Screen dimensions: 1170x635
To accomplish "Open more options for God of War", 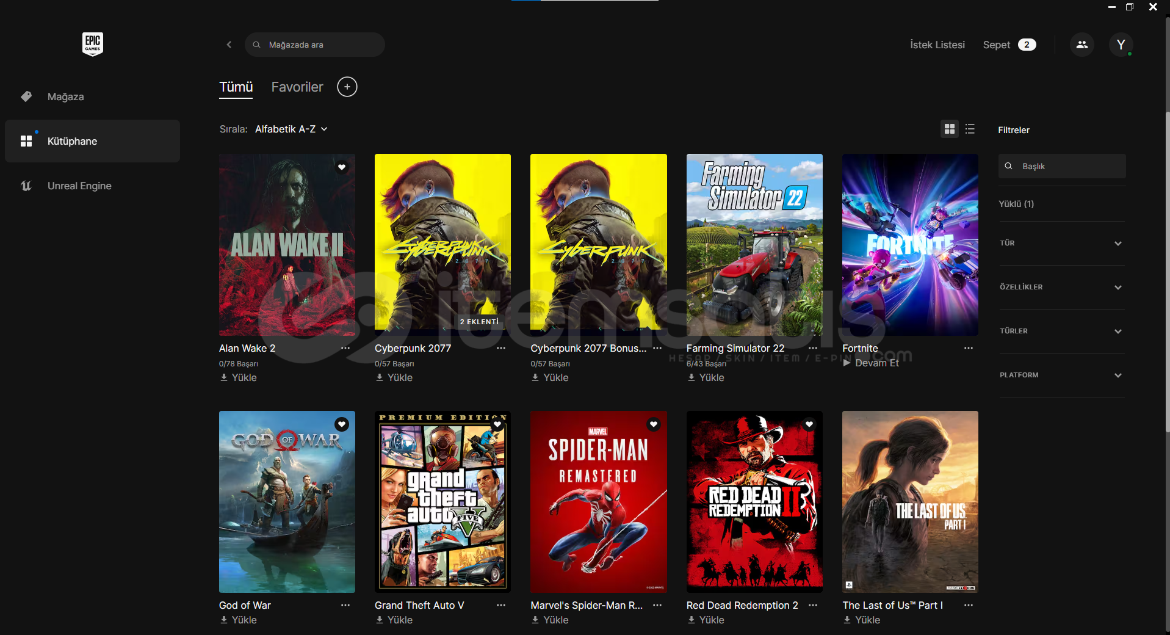I will (345, 605).
